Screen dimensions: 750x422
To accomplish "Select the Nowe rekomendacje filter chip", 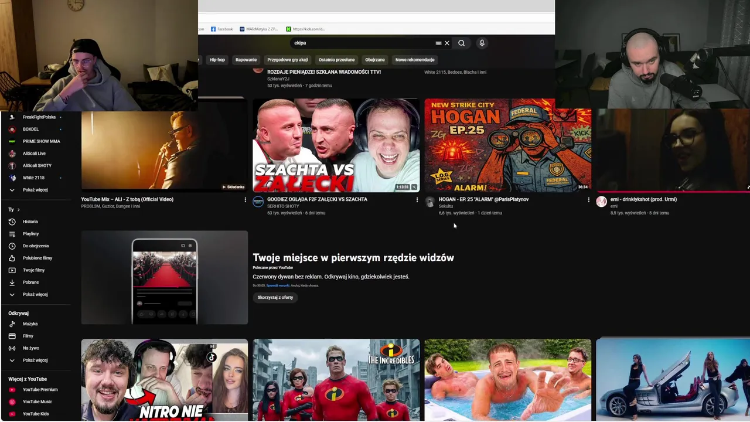I will click(415, 60).
